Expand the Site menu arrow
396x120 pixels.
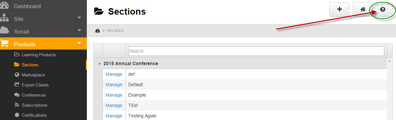click(79, 18)
